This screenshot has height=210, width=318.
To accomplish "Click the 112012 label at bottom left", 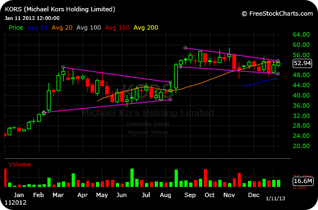I will (x=16, y=202).
